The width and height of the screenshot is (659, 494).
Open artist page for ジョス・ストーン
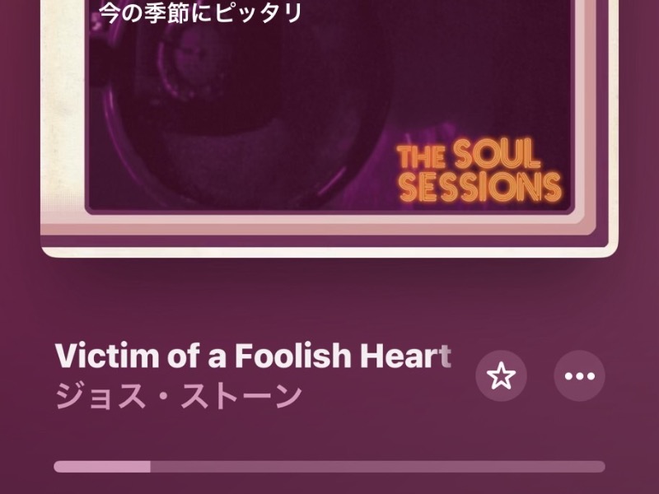[179, 396]
